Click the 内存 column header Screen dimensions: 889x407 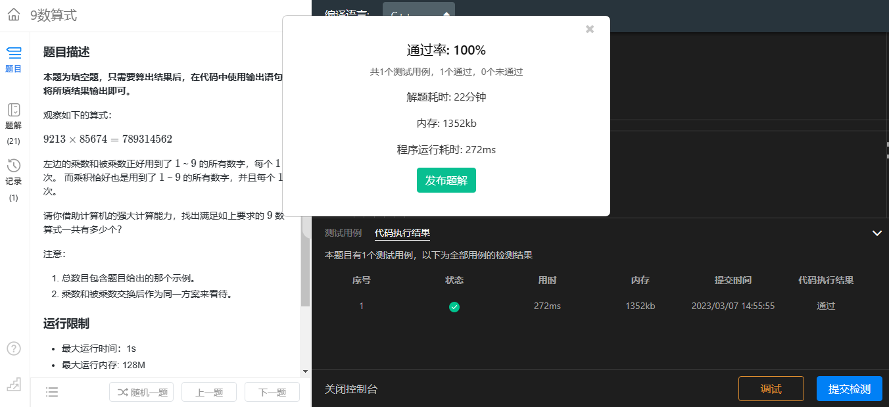640,280
